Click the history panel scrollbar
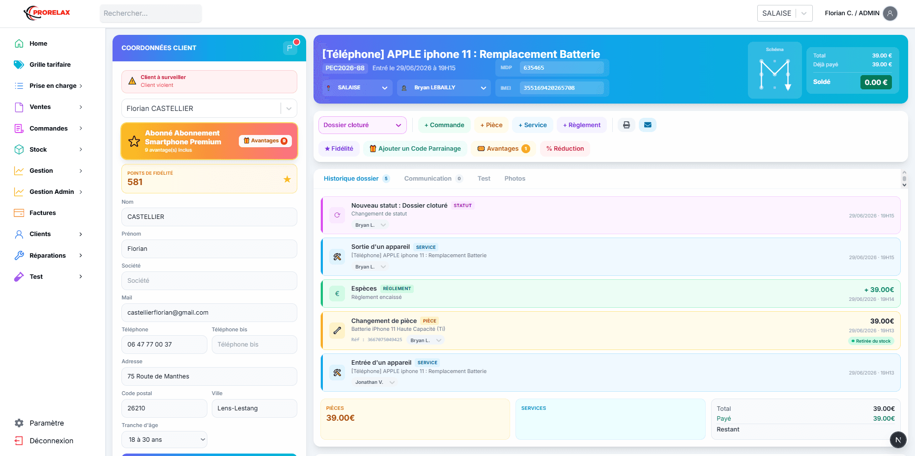 (x=904, y=179)
